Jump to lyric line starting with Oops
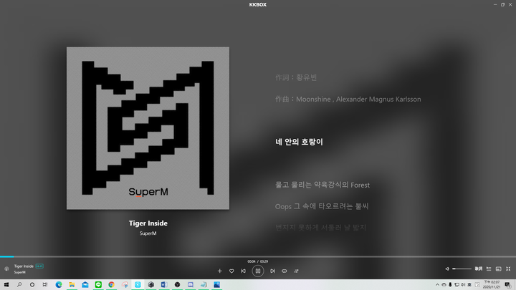 pyautogui.click(x=322, y=206)
